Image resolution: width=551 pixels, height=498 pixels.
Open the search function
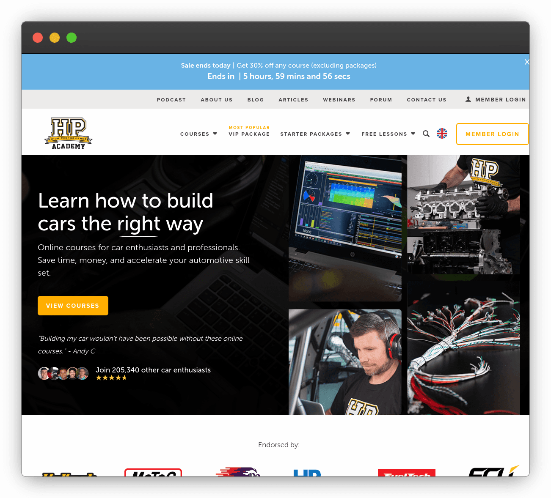(426, 134)
